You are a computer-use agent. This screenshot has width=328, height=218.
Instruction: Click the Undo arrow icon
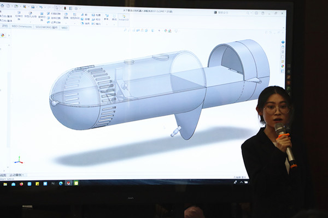(x=41, y=7)
